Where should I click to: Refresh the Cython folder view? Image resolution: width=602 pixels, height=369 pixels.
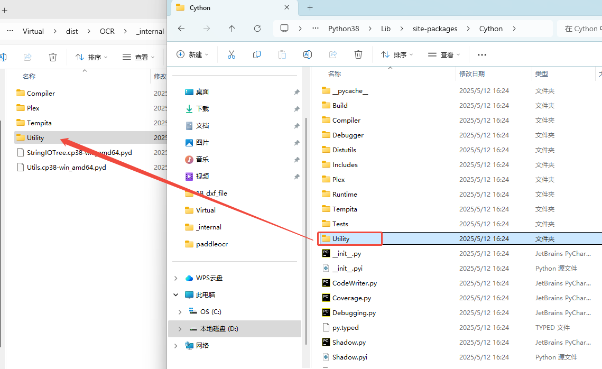click(257, 29)
